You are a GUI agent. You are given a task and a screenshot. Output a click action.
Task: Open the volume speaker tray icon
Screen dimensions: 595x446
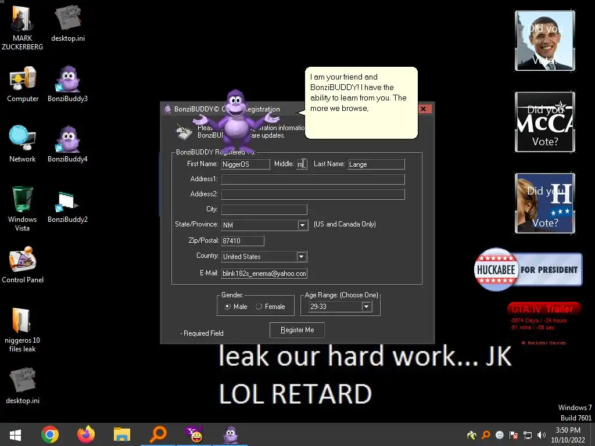pos(542,435)
